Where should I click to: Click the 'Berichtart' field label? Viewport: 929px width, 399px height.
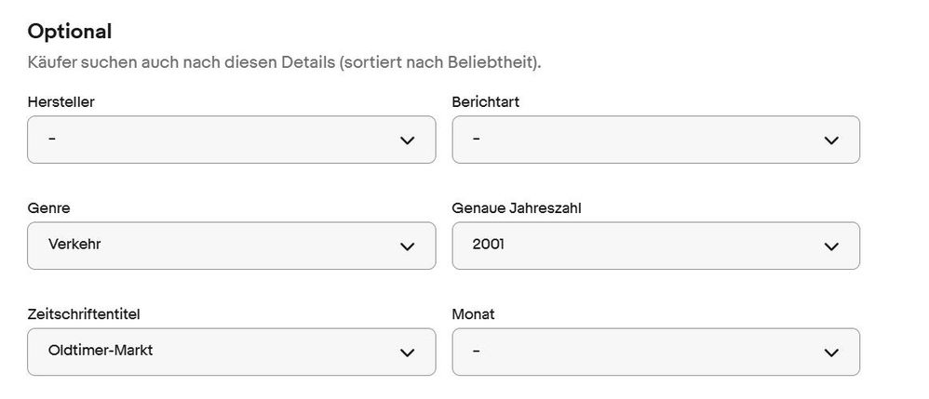point(486,101)
